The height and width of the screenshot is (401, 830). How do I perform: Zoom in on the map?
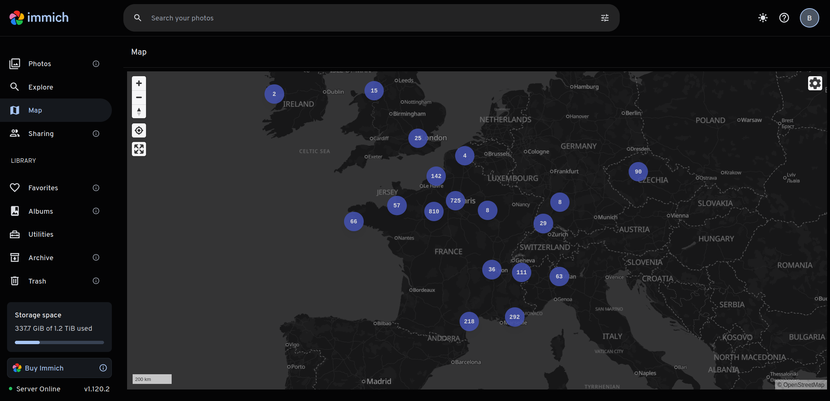click(139, 83)
